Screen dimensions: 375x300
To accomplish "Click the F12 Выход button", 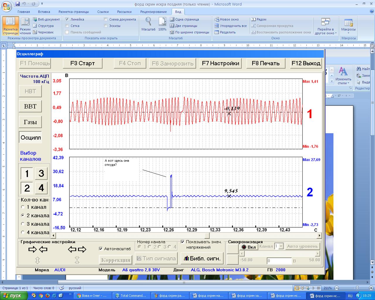I will [306, 63].
